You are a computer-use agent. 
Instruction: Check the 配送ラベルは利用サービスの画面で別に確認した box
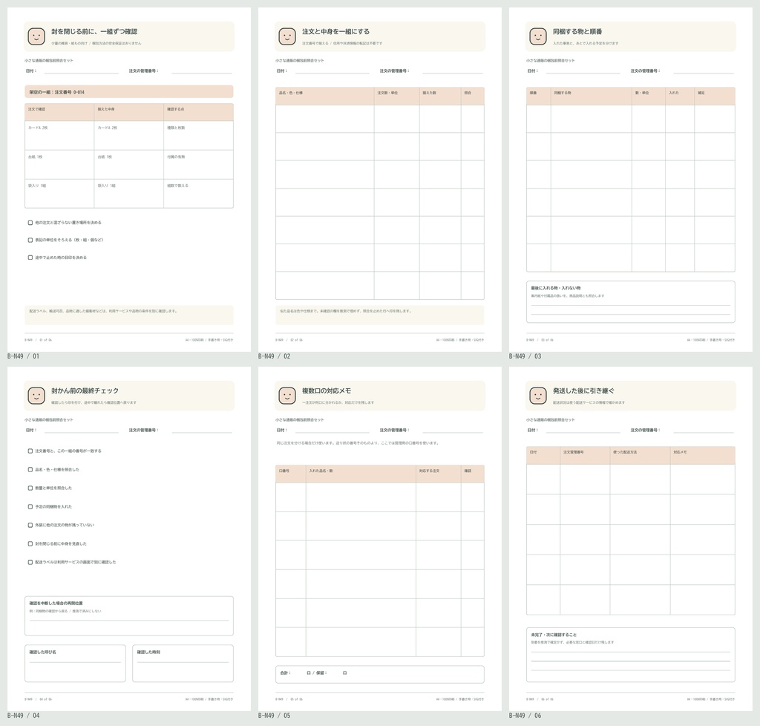tap(30, 562)
